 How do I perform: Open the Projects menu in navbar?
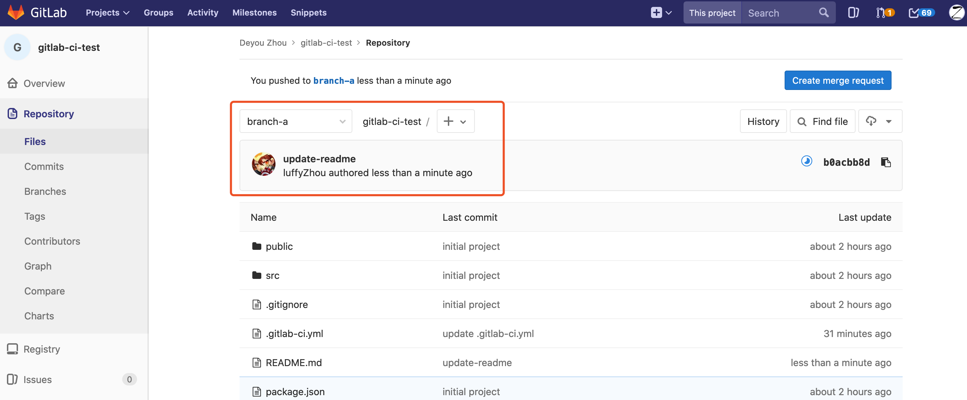point(107,13)
